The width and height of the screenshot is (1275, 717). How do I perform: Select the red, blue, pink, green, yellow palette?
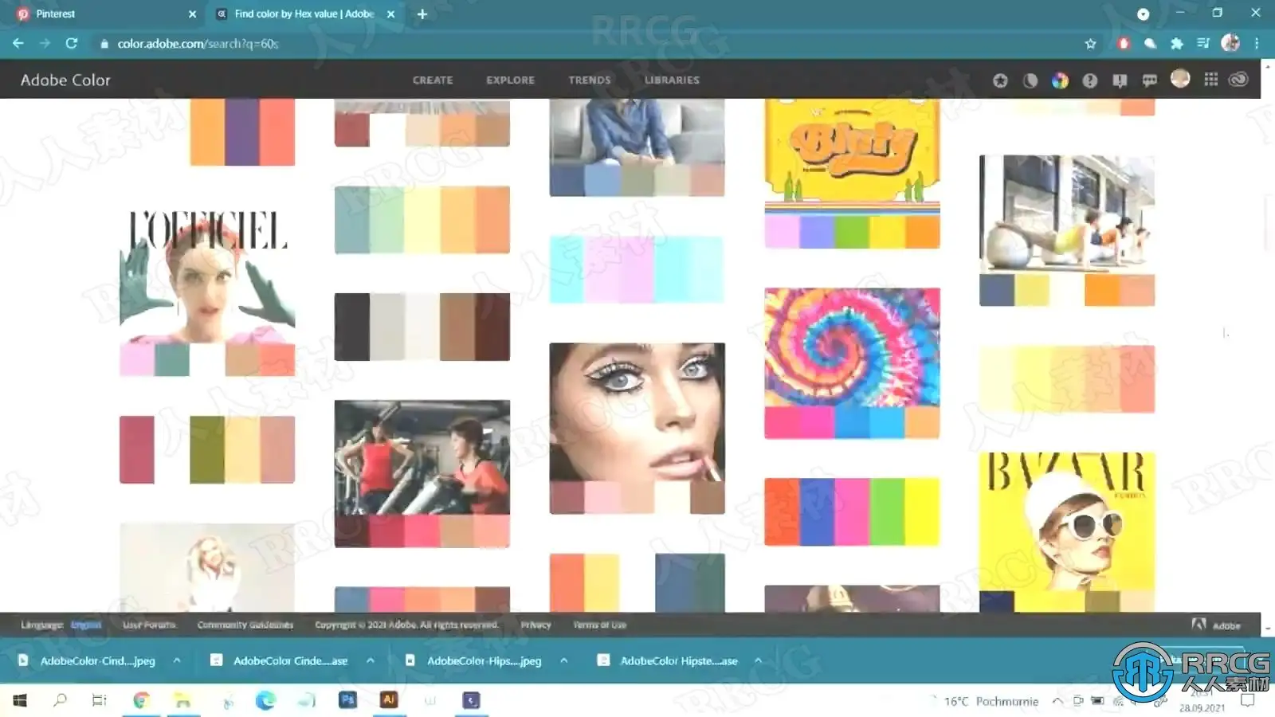852,511
